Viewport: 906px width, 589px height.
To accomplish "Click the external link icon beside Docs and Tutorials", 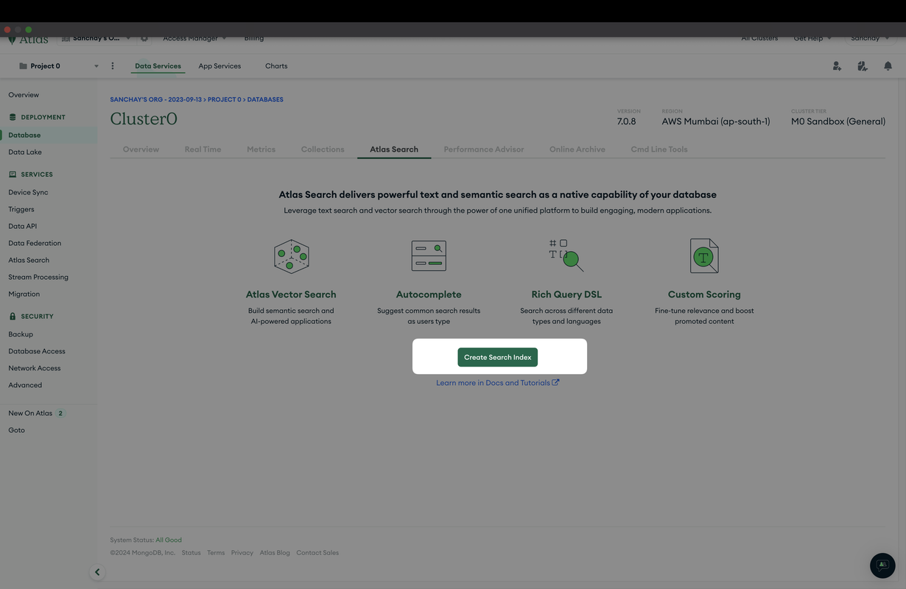I will coord(555,382).
